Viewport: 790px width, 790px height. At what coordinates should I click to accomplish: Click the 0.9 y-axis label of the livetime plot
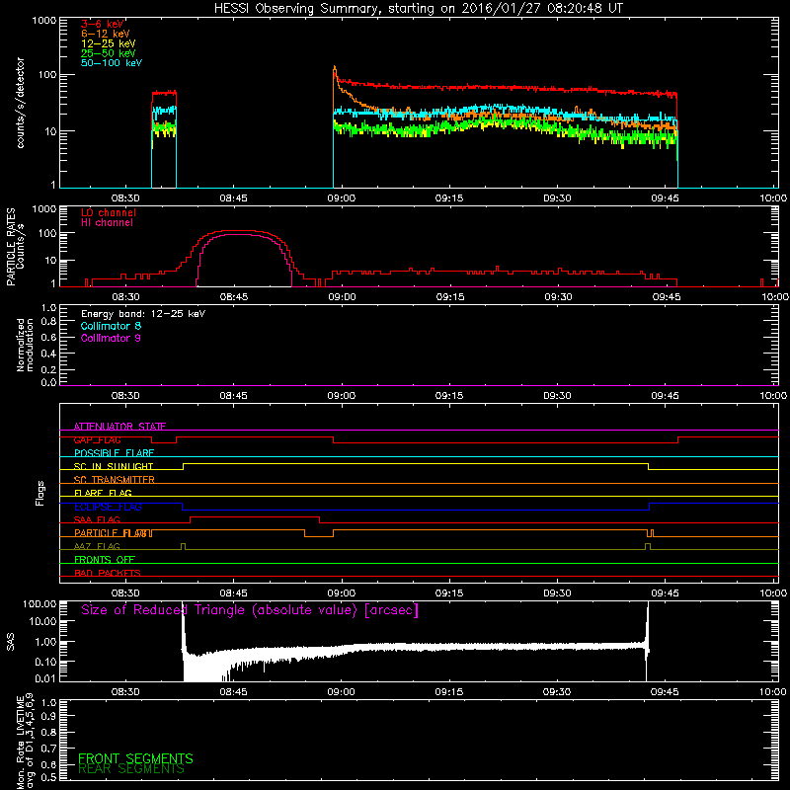48,717
